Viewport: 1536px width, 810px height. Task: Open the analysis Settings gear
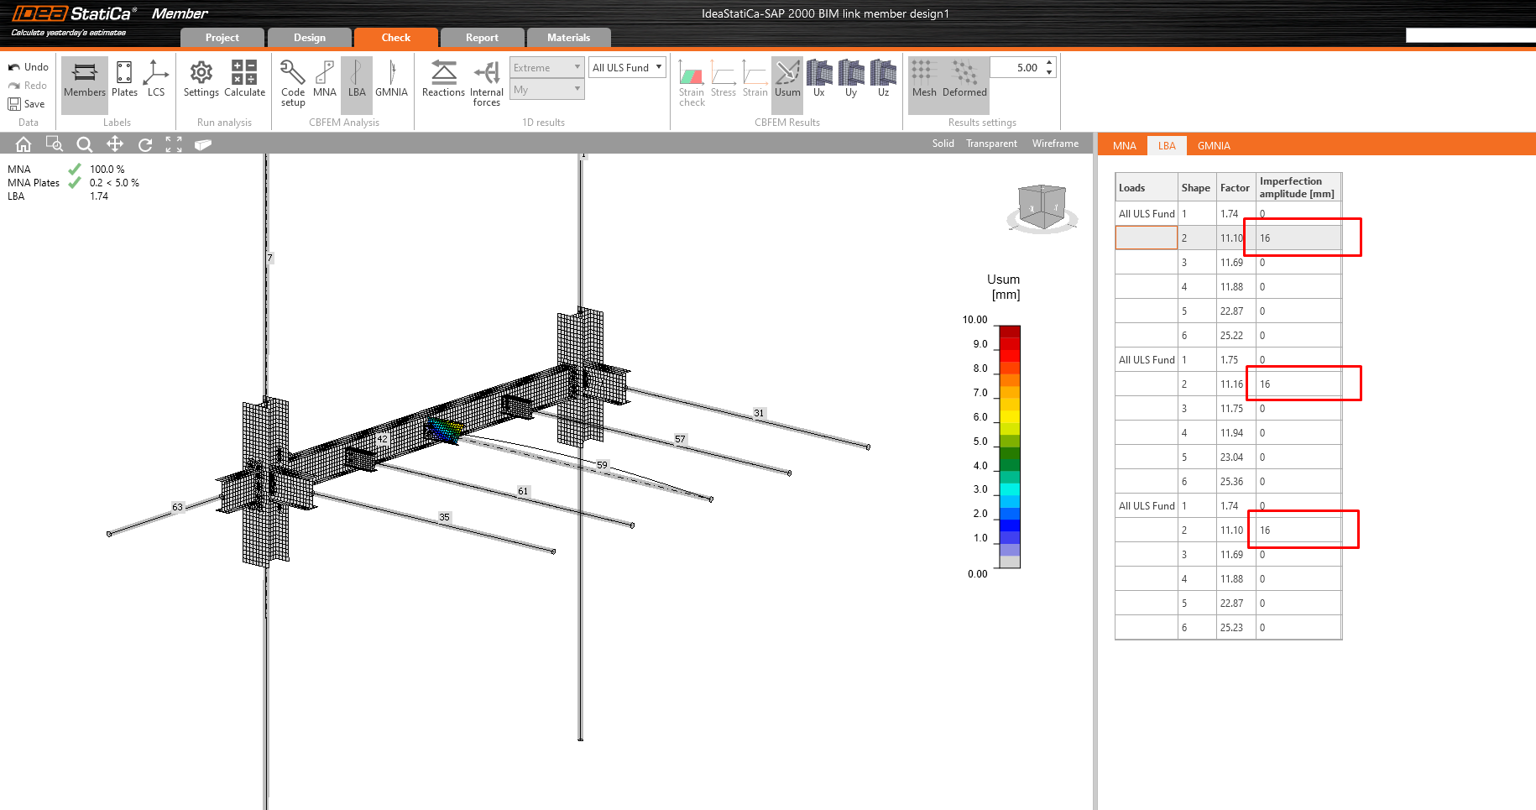[x=201, y=79]
